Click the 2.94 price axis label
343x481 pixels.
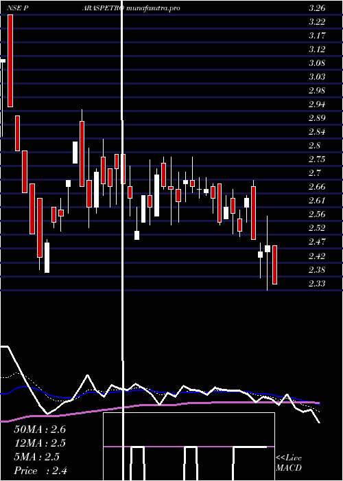pyautogui.click(x=317, y=104)
